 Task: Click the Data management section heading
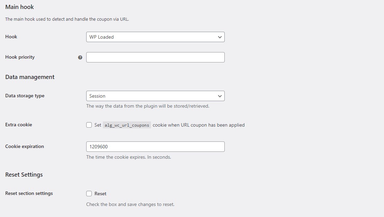(x=29, y=77)
